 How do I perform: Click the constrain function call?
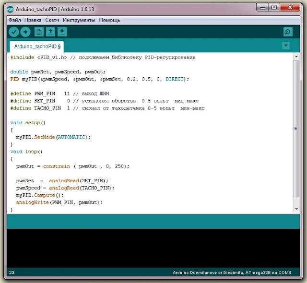57,166
